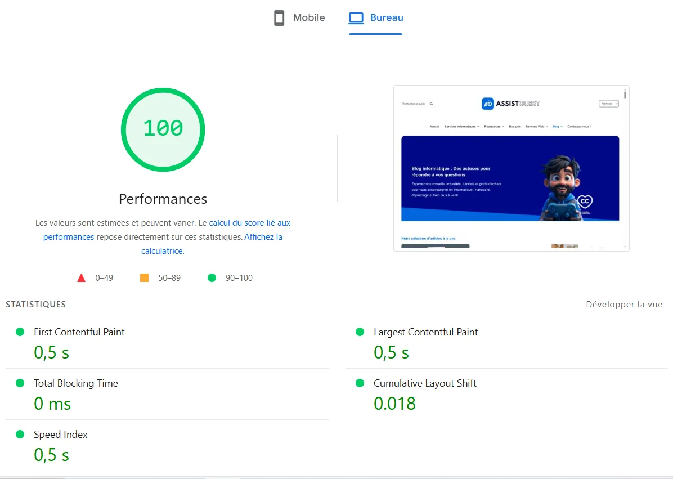Click the Largest Contentful Paint metric label
The image size is (673, 479).
425,332
